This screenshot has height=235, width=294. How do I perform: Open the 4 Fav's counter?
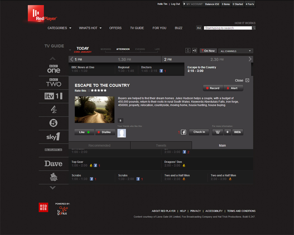click(x=250, y=4)
